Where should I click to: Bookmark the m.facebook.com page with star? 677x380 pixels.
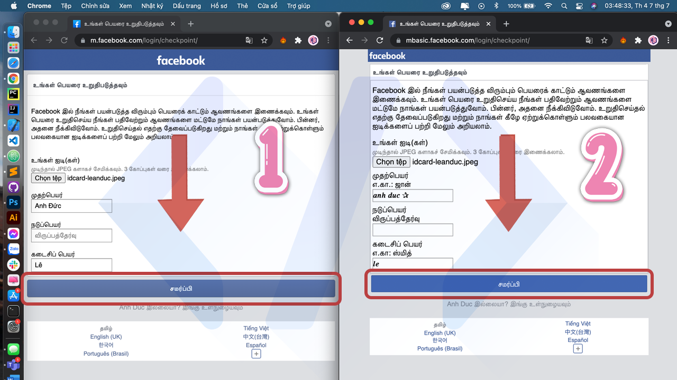tap(264, 40)
